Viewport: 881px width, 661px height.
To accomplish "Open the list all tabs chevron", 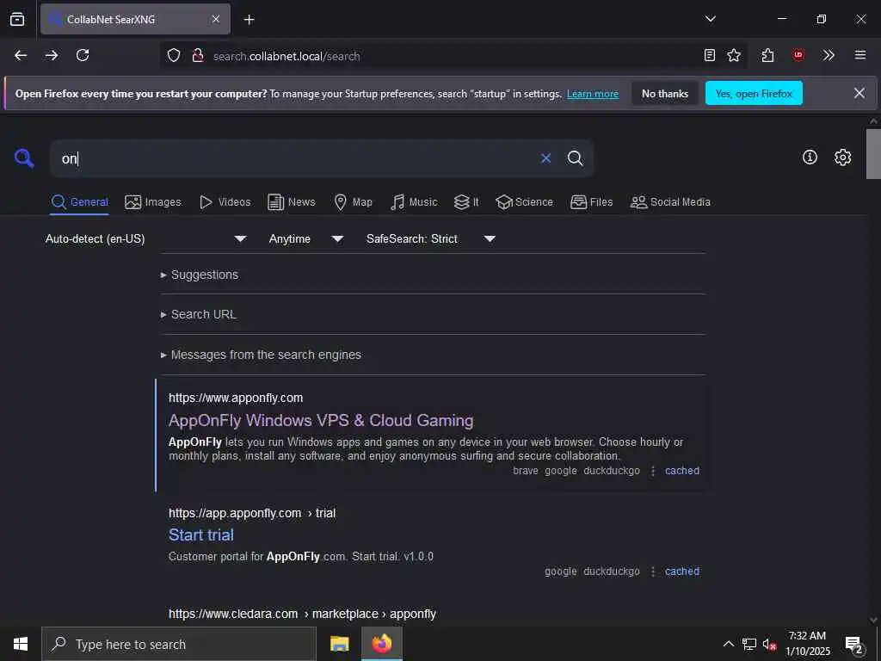I will [710, 19].
